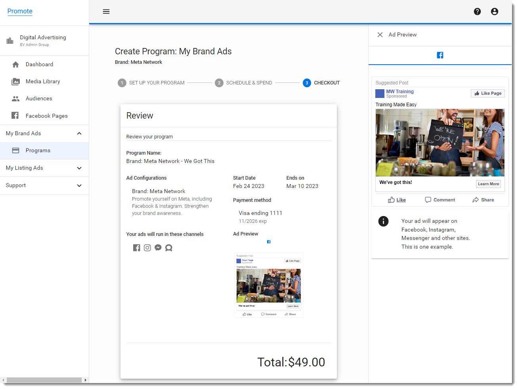
Task: Expand the My Listing Ads section
Action: 79,168
